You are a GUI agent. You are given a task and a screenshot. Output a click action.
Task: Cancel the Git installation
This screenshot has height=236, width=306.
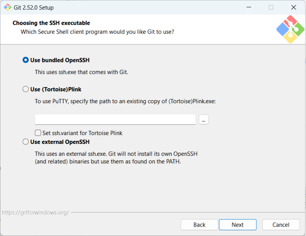281,224
